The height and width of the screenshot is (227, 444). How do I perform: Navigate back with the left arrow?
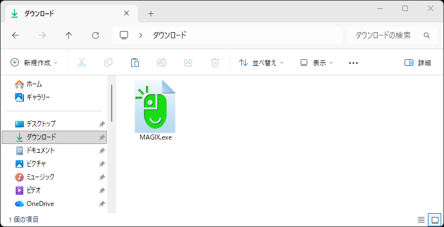[x=16, y=35]
